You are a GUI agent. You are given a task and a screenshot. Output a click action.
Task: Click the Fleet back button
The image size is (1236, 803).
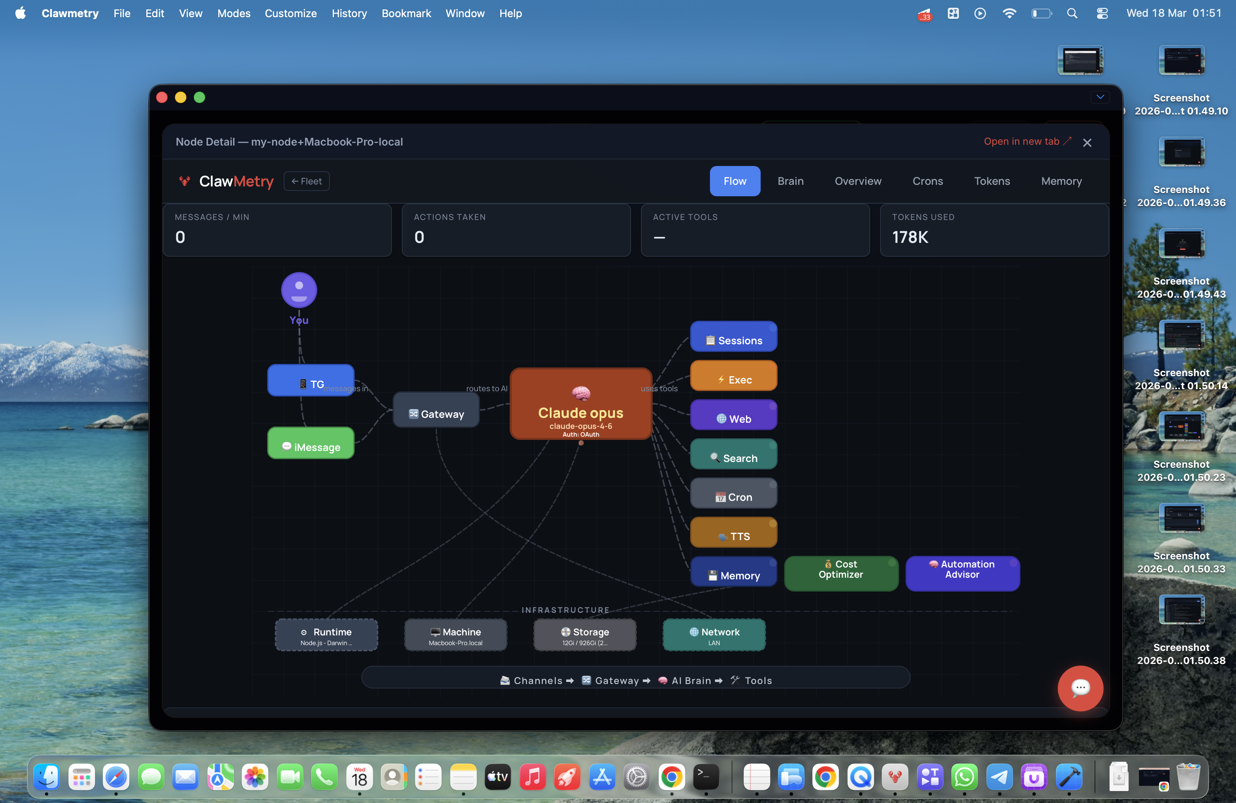tap(307, 181)
